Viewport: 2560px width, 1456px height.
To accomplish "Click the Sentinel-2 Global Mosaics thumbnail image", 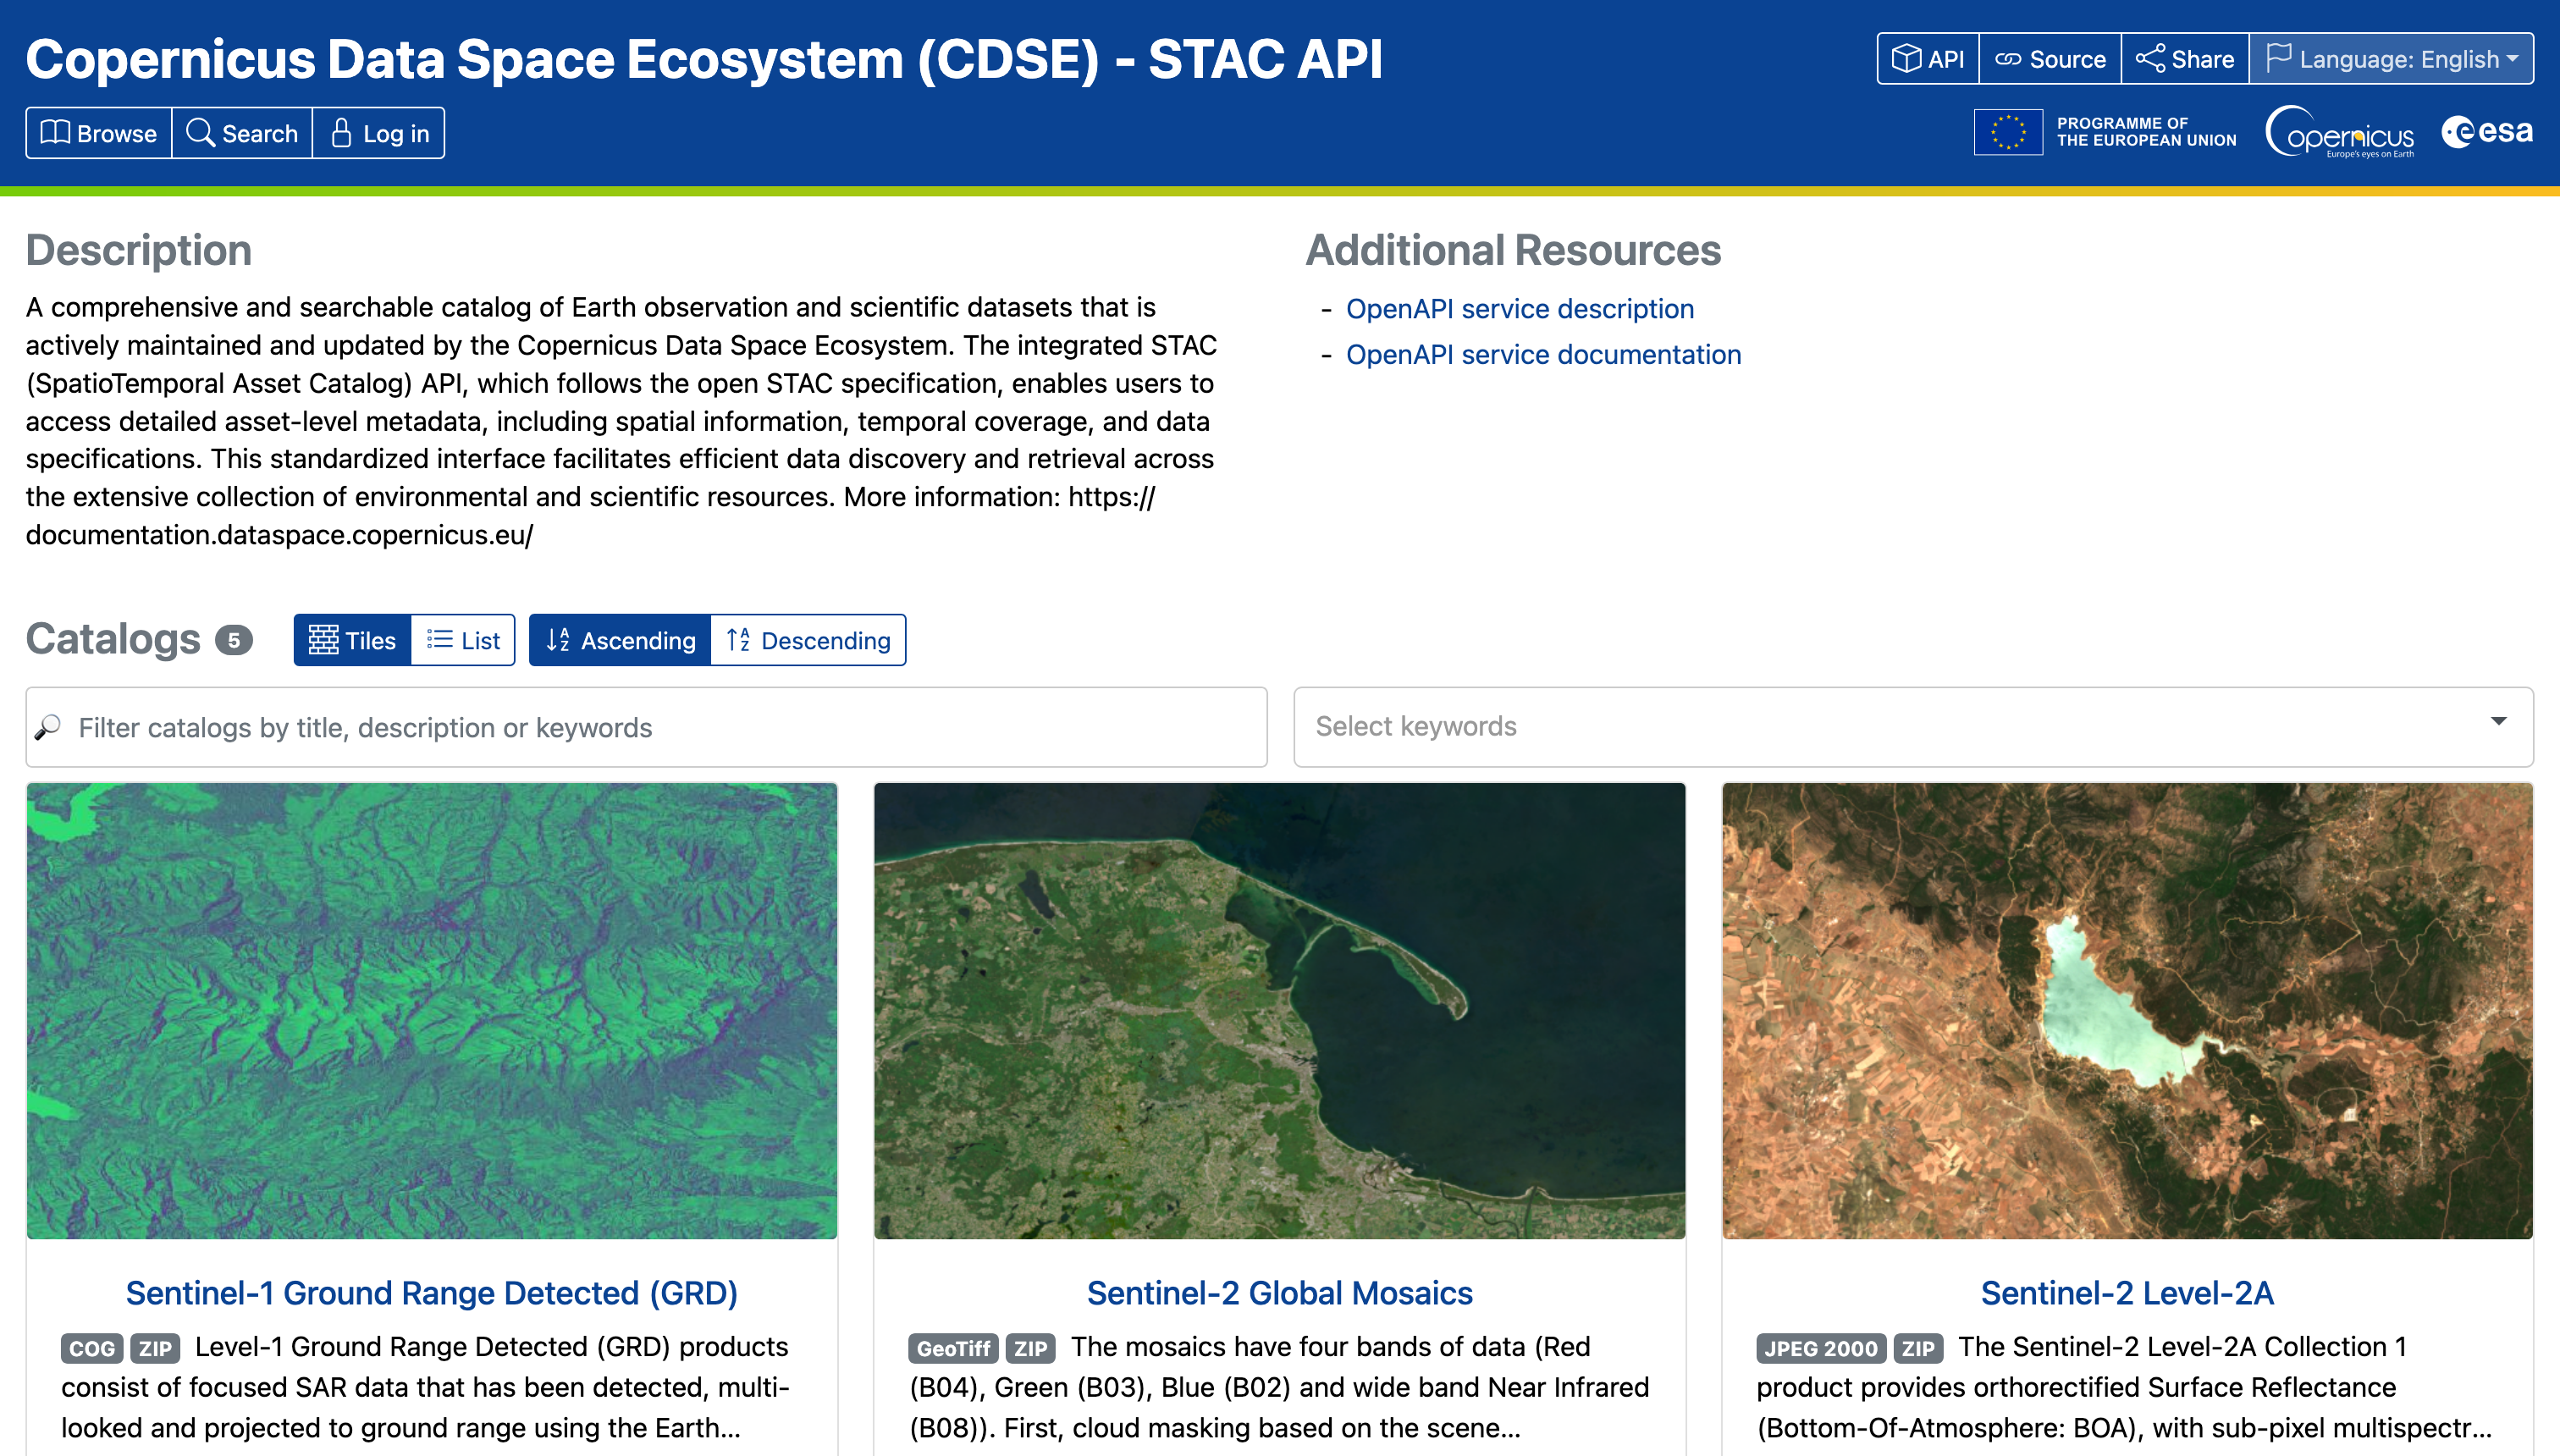I will click(1280, 1011).
